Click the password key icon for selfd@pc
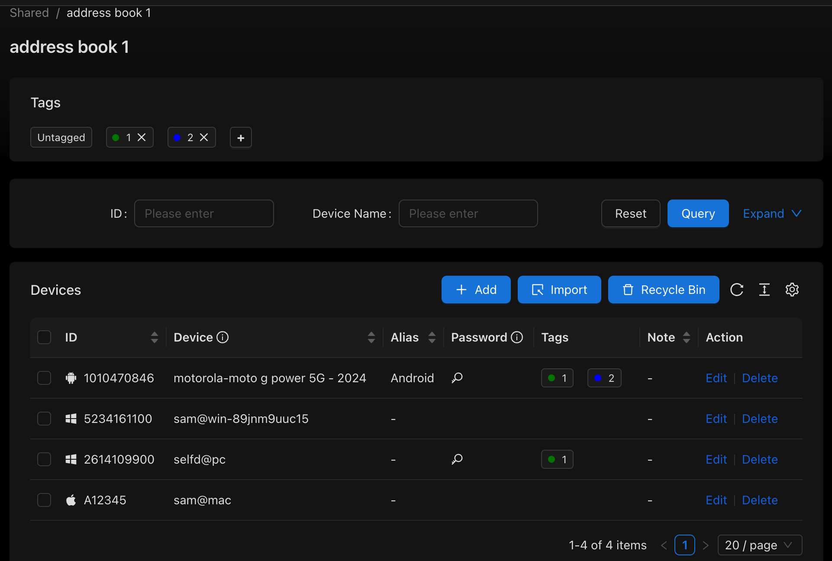 tap(457, 459)
